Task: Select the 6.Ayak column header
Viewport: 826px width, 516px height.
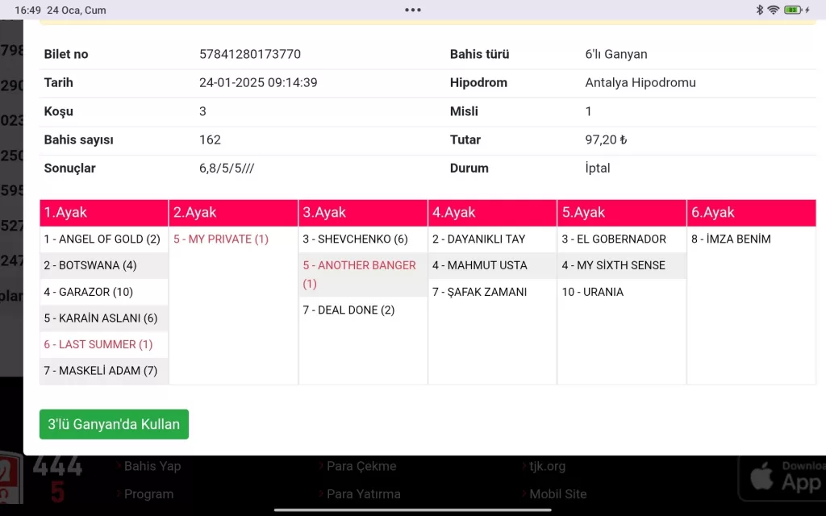Action: coord(751,213)
